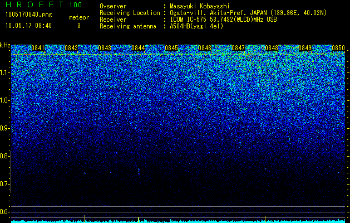Click the 0.6 kHz axis label
This screenshot has width=350, height=223.
5,212
